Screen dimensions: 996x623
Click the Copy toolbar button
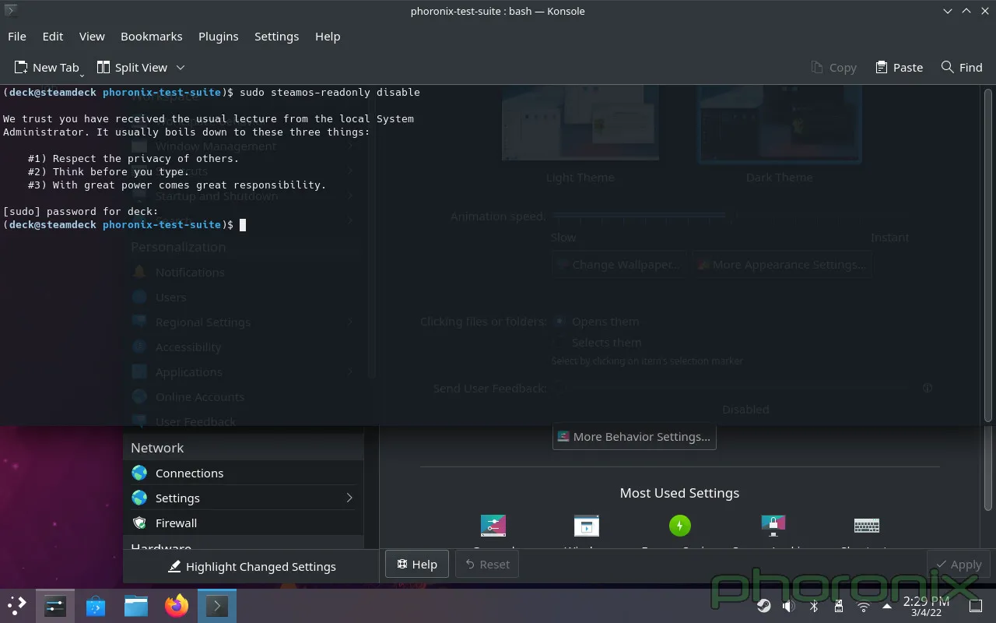pos(833,68)
